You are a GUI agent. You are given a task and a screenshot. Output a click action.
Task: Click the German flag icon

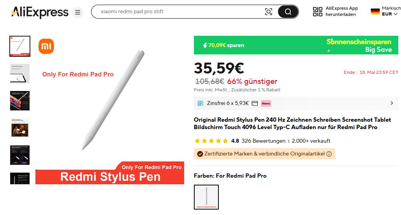(x=375, y=12)
